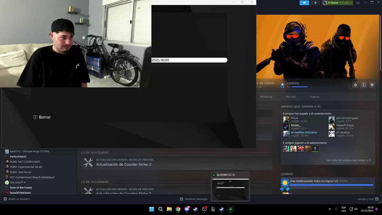Select PUBG: Test Server in library

(x=21, y=172)
